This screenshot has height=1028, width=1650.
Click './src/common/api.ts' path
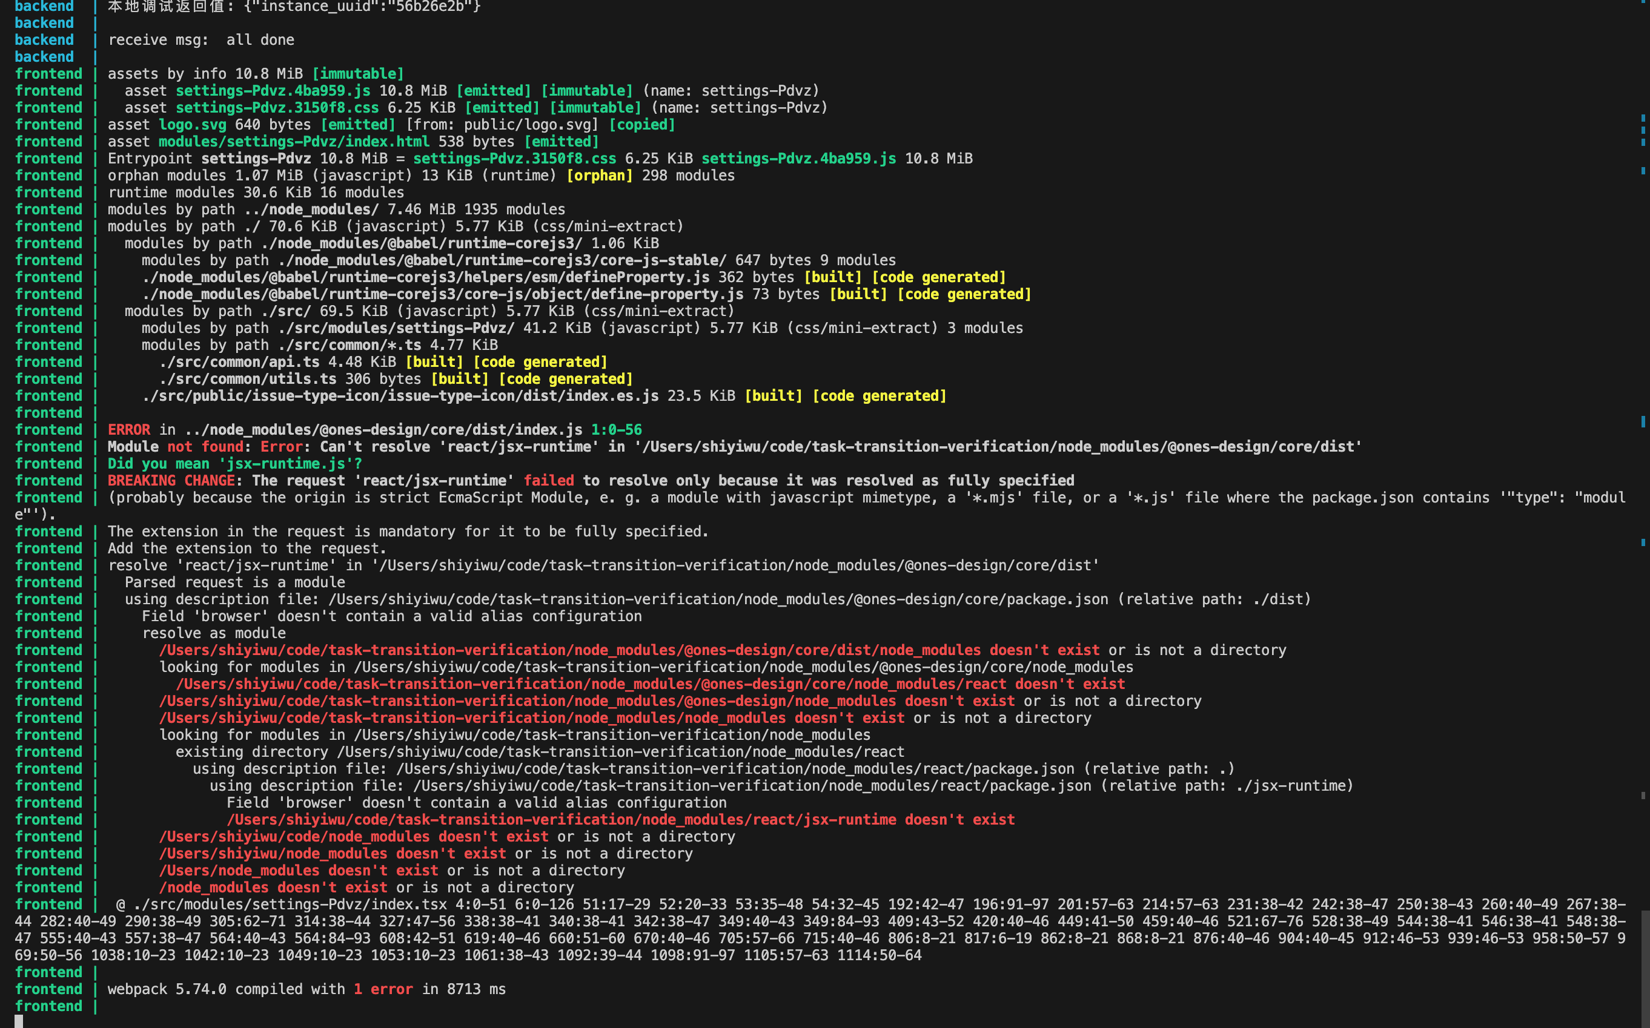pyautogui.click(x=239, y=363)
